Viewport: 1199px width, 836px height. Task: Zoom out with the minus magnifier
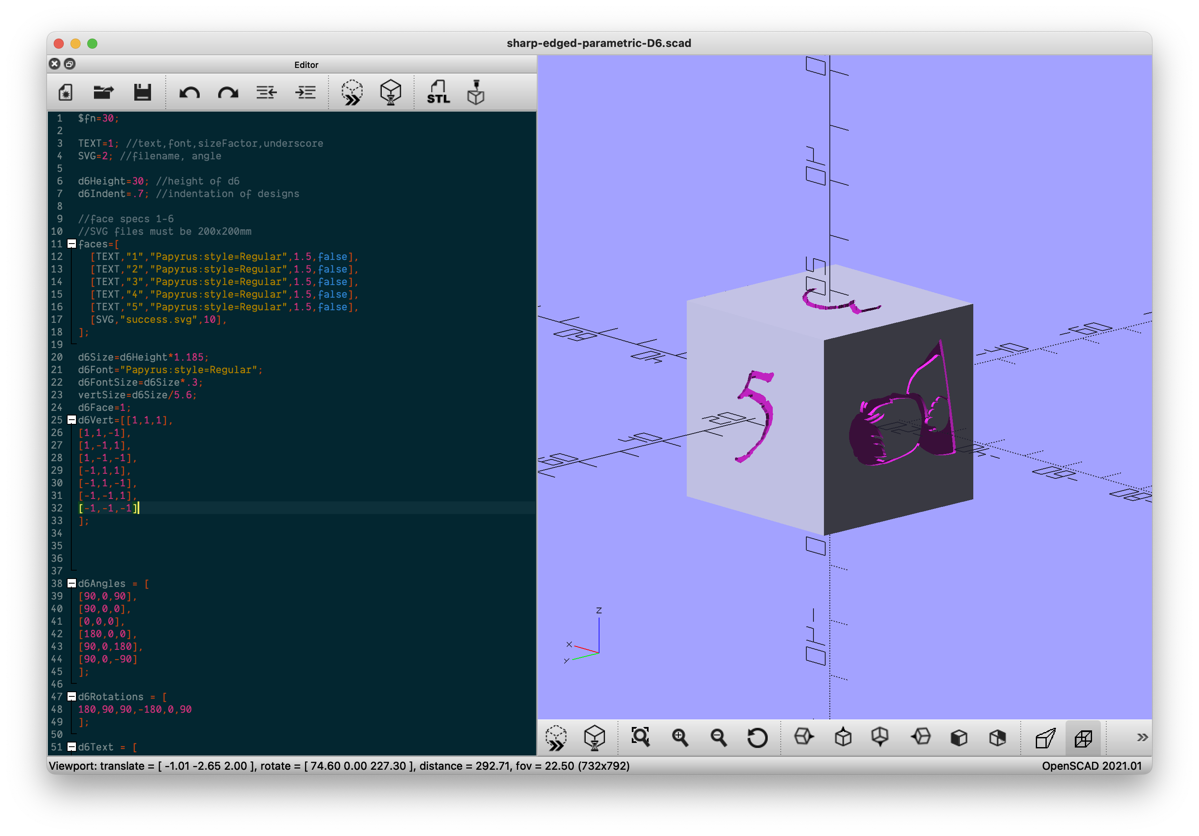[x=719, y=737]
